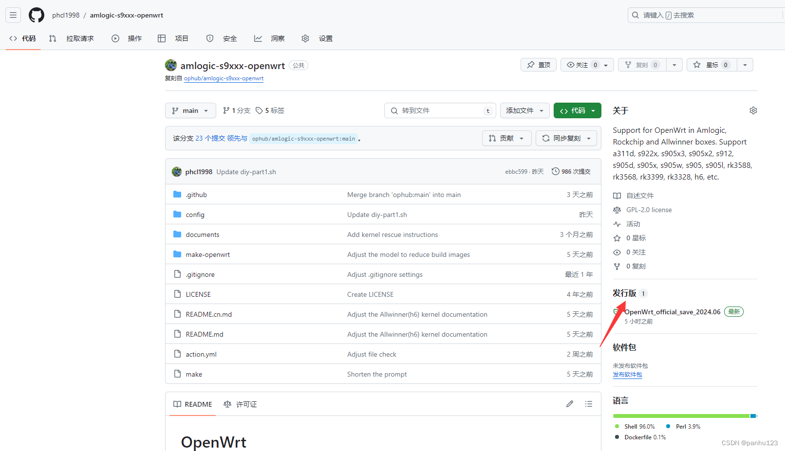
Task: Expand the green Code dropdown button
Action: pos(577,110)
